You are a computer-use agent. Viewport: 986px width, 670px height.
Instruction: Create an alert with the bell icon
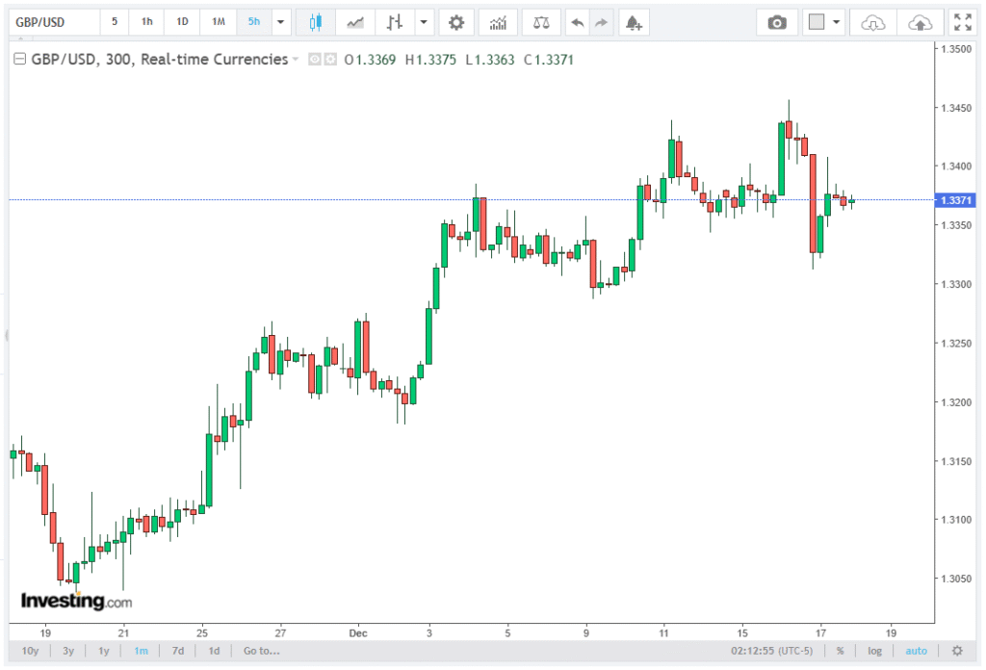pos(632,22)
